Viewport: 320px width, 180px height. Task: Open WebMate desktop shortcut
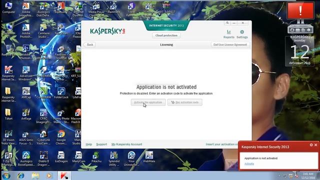click(x=149, y=156)
